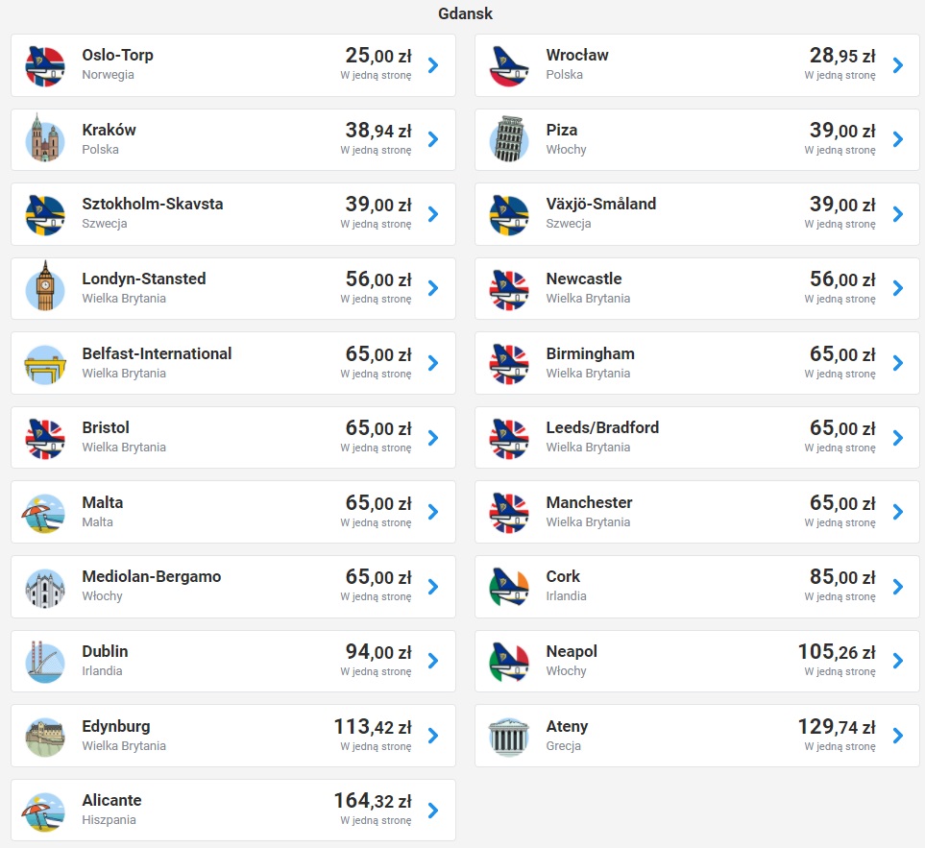Select the Leeds/Bradford flight card
Screen dimensions: 925x848
[x=696, y=437]
